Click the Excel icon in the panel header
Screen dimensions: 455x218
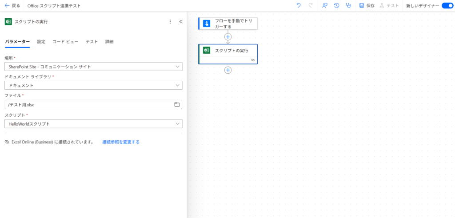click(x=8, y=21)
